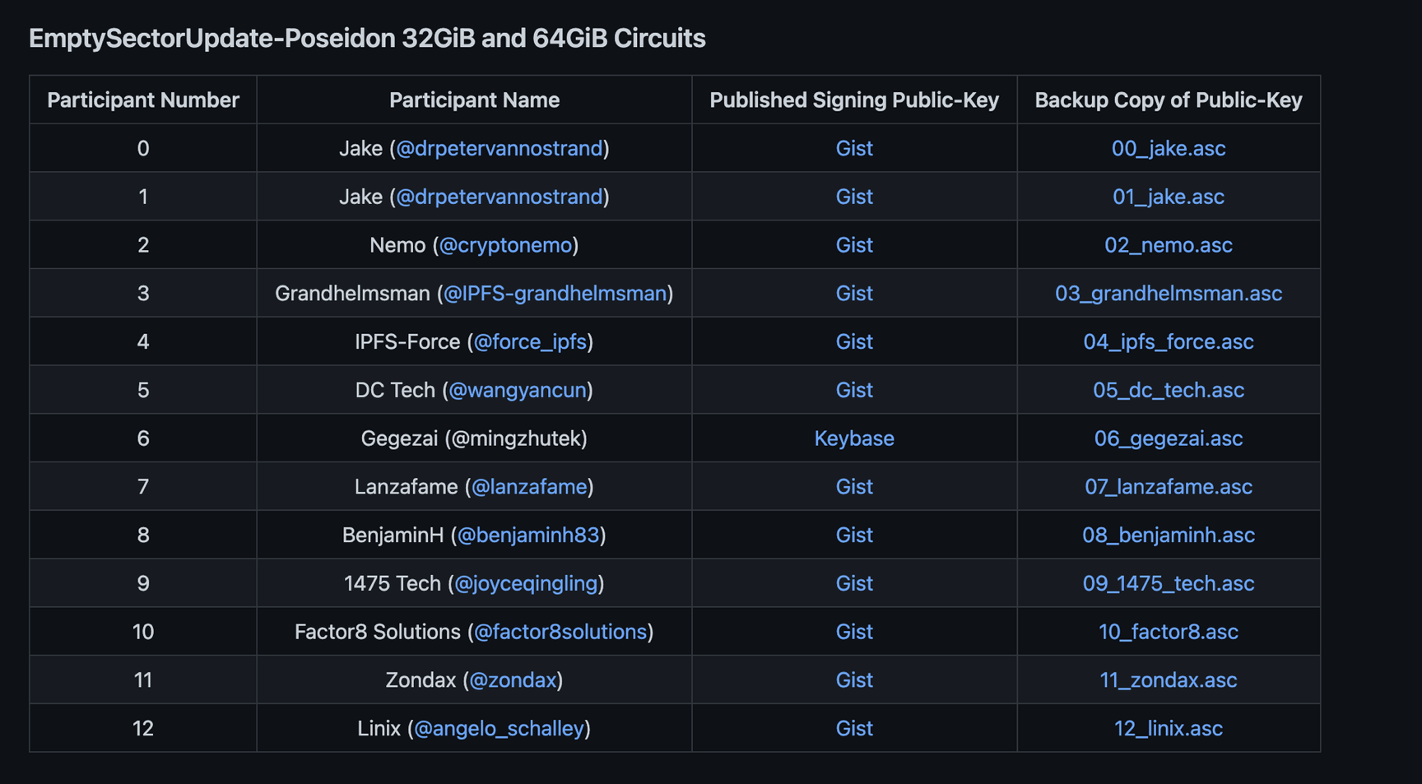This screenshot has height=784, width=1422.
Task: Click the 03_grandhelmsman.asc file link
Action: [x=1168, y=294]
